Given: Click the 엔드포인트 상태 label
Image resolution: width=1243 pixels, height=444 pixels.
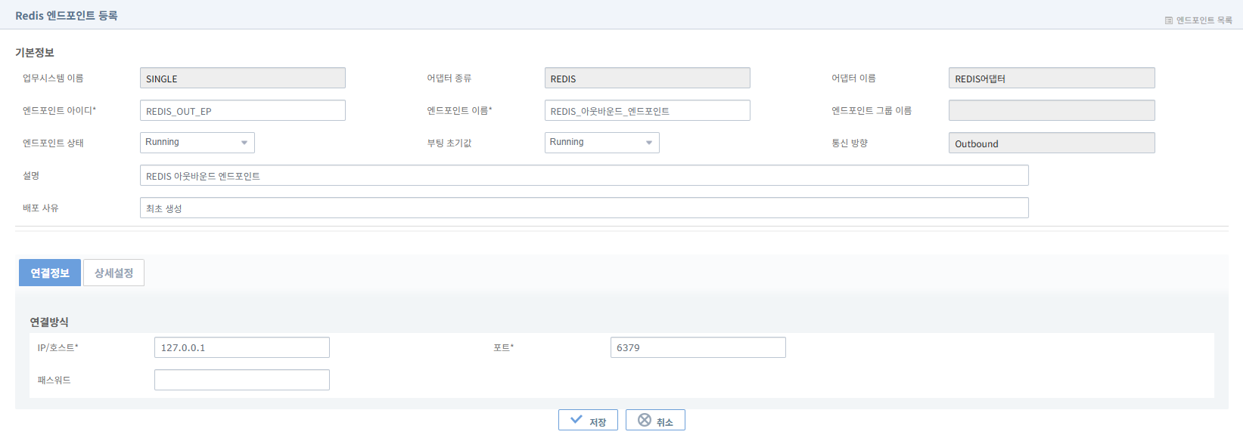Looking at the screenshot, I should point(53,143).
